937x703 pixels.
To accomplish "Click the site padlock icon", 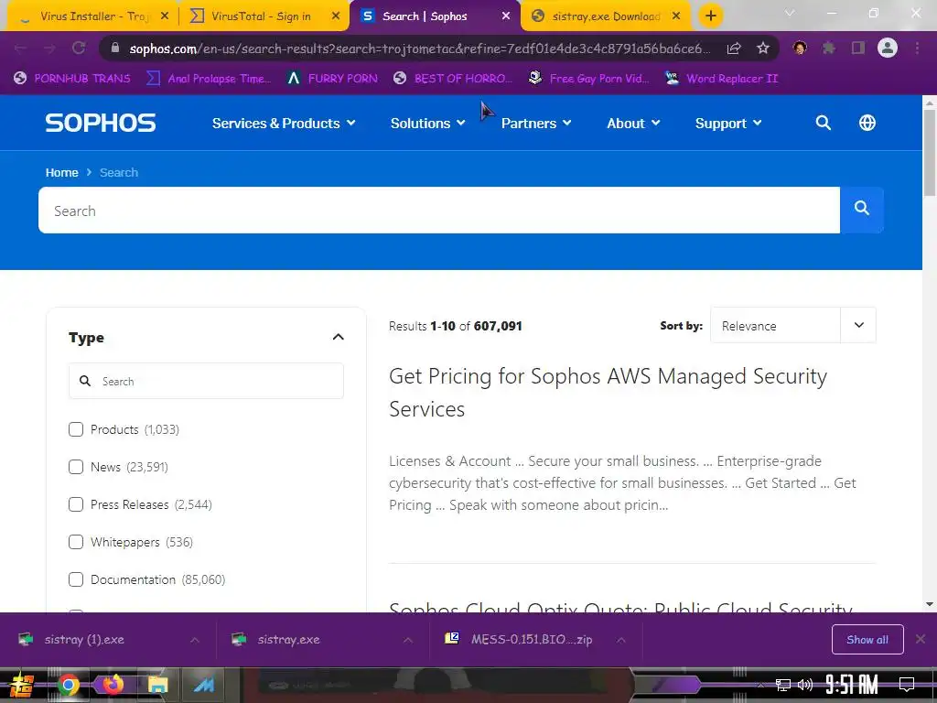I will (115, 49).
